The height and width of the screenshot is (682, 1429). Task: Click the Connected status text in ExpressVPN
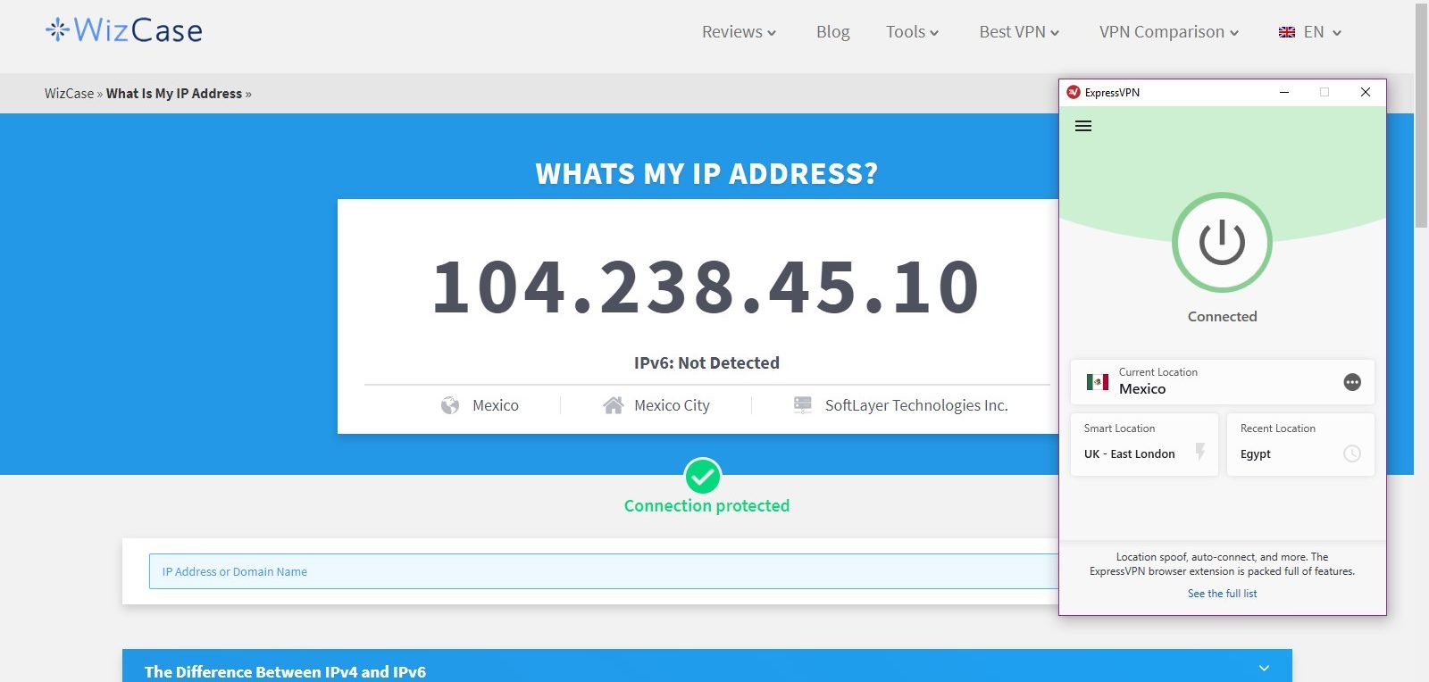click(1222, 316)
